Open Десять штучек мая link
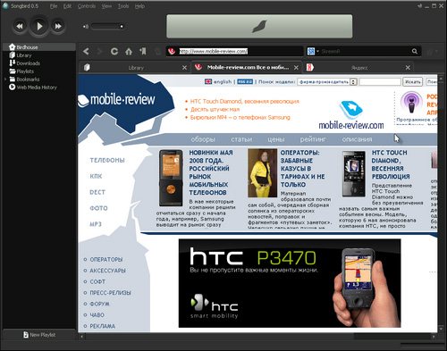This screenshot has width=447, height=351. click(215, 109)
